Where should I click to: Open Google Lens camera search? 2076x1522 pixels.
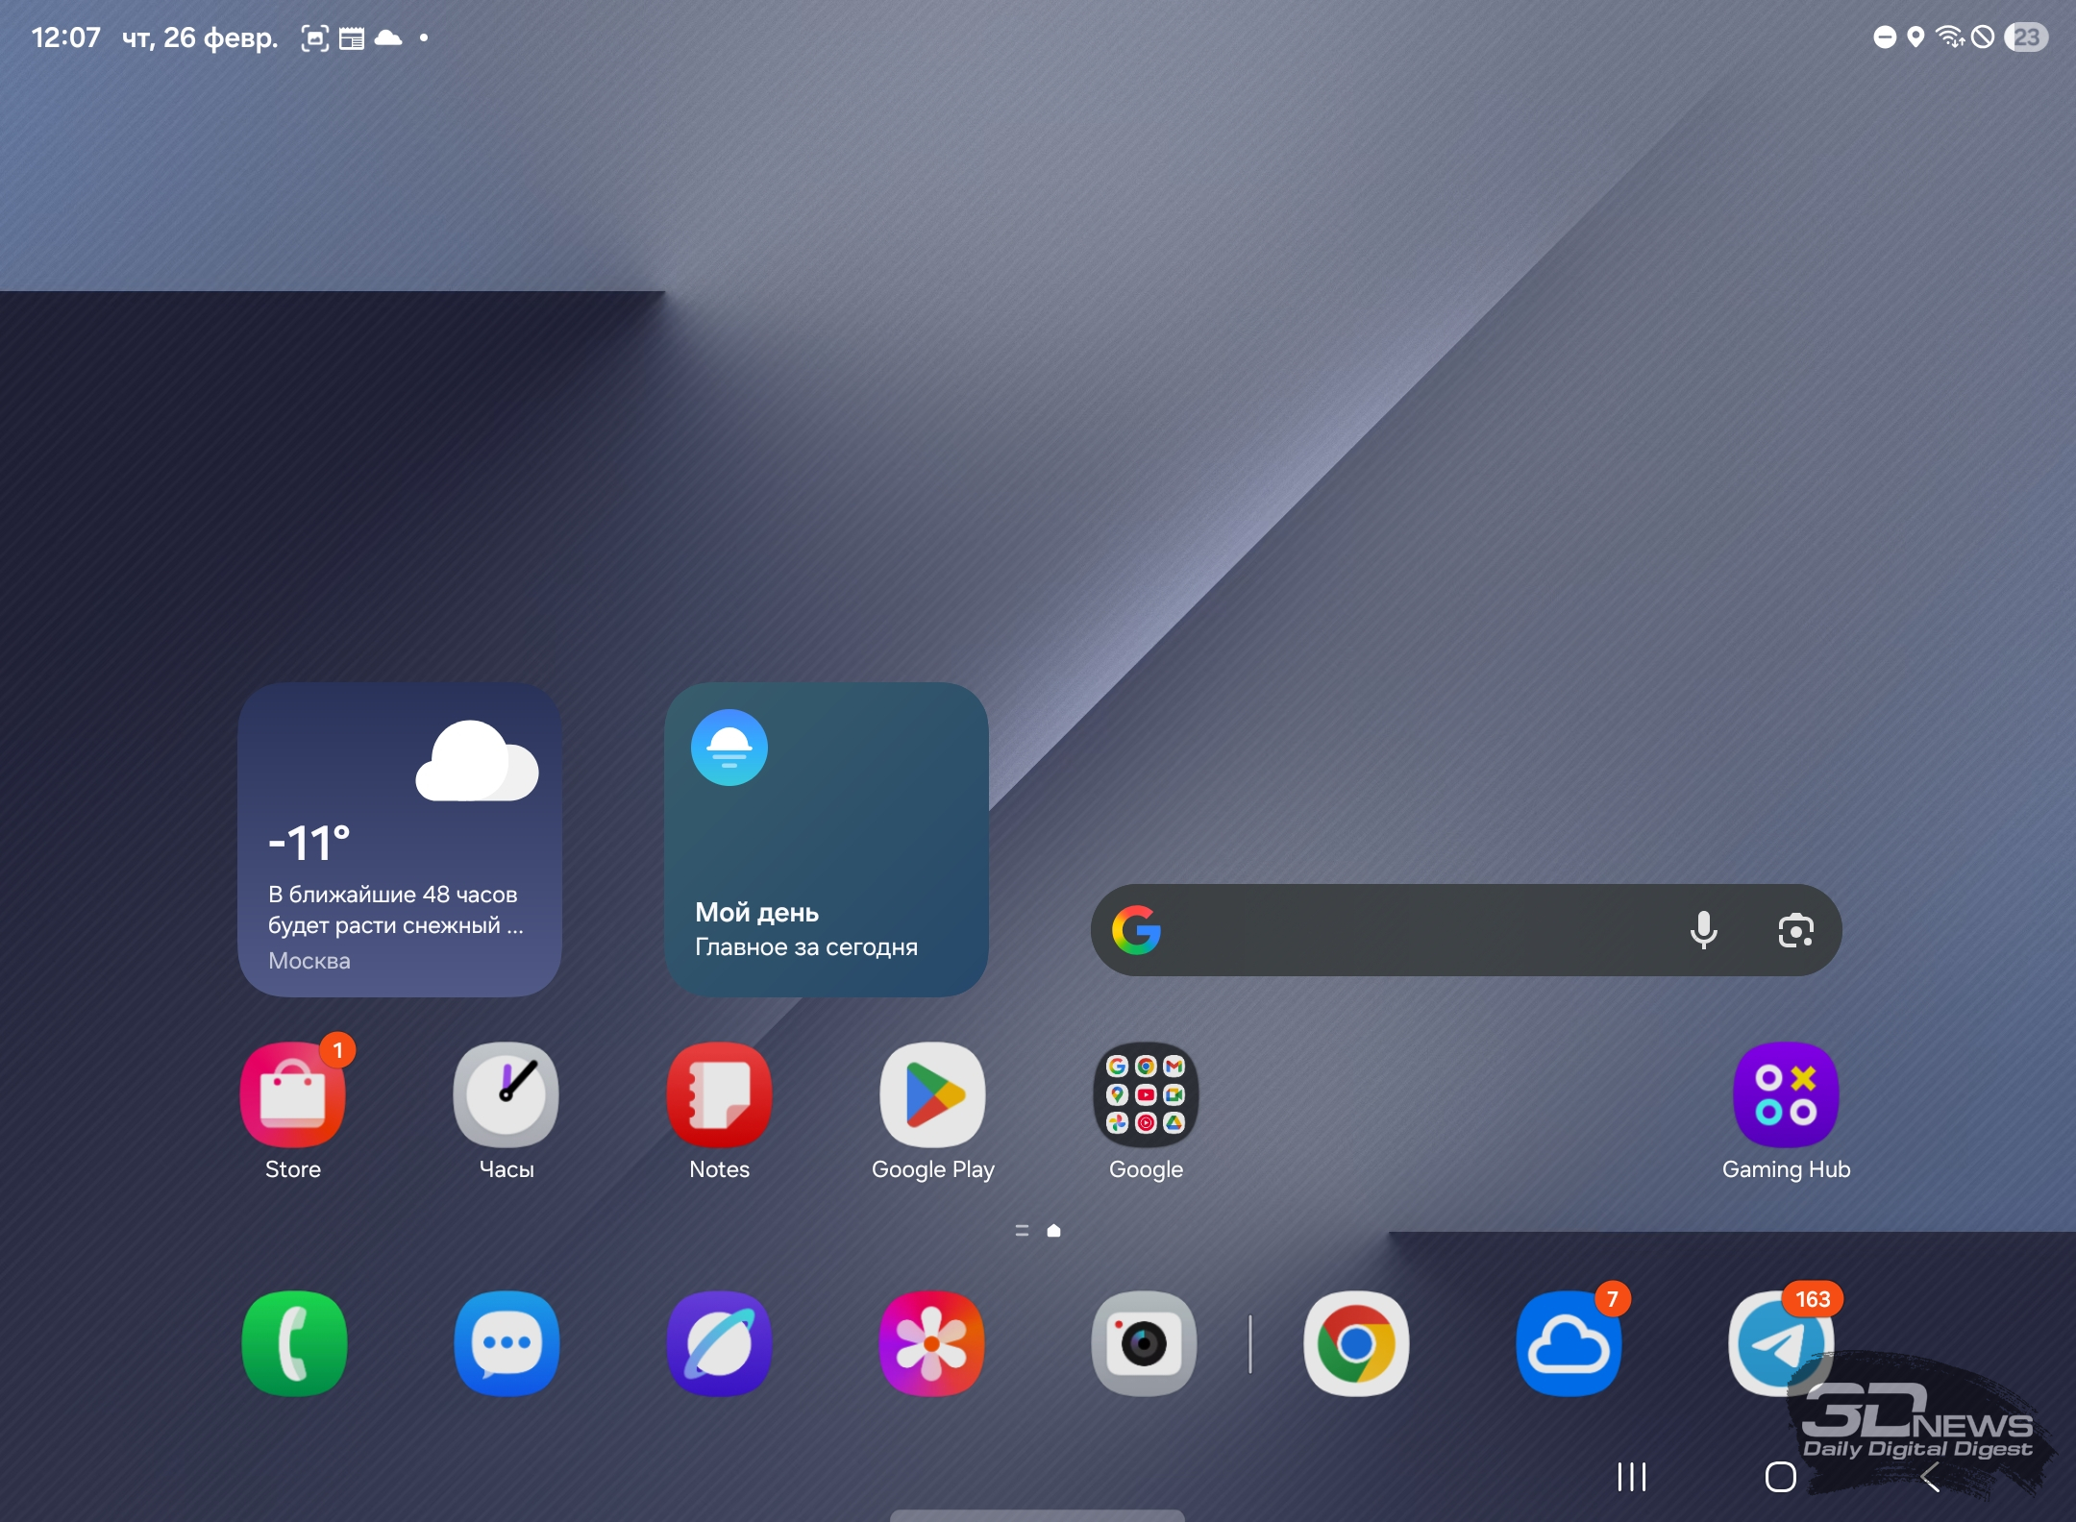click(1795, 930)
